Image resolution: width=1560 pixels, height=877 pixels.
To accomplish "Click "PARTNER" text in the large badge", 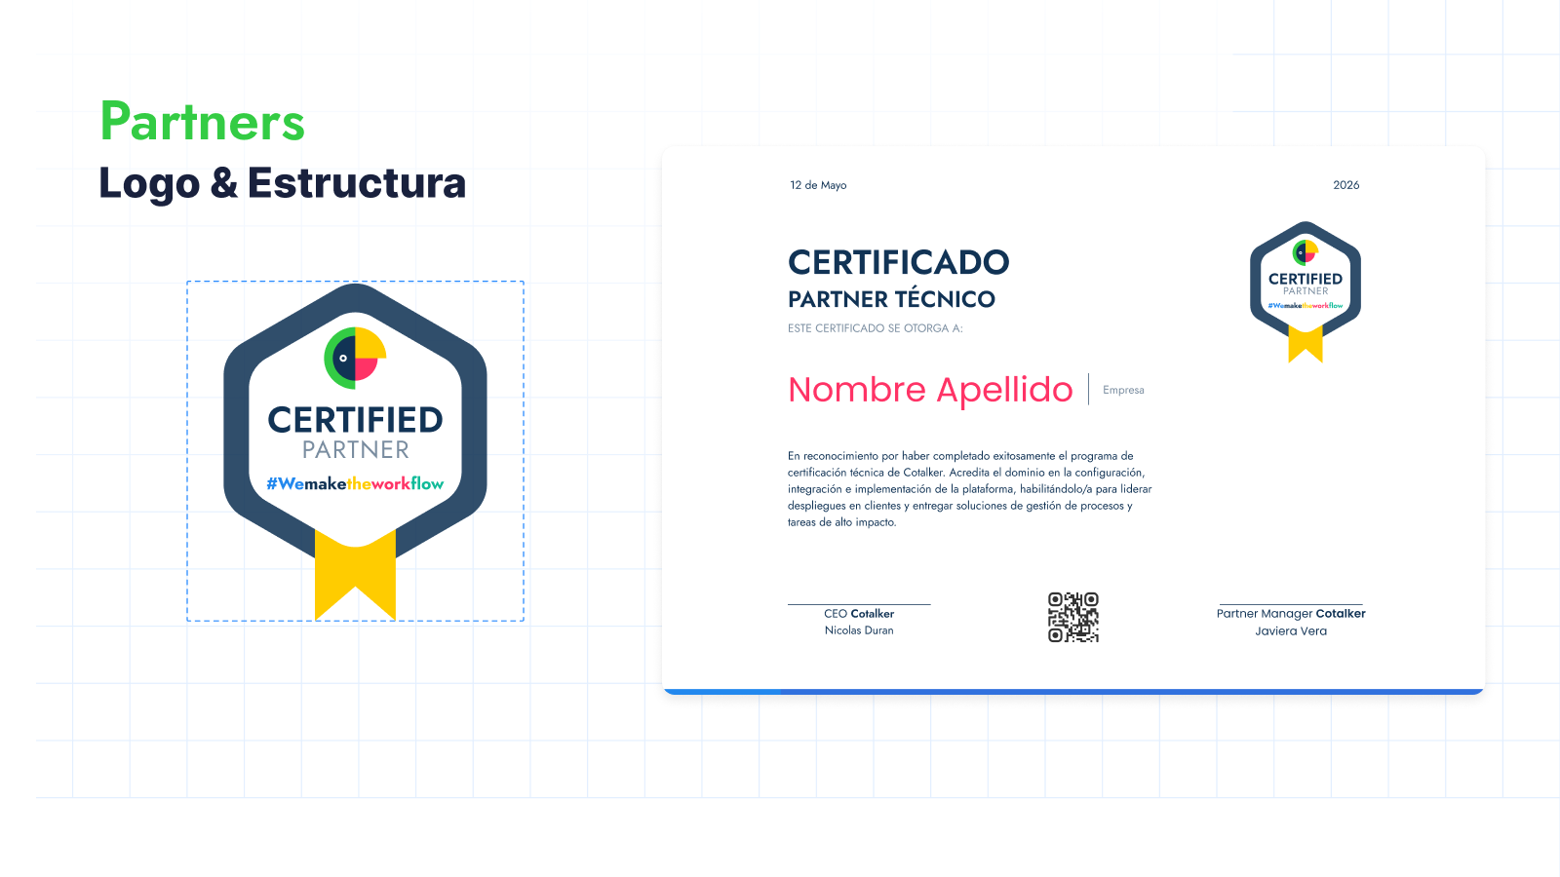I will 356,450.
